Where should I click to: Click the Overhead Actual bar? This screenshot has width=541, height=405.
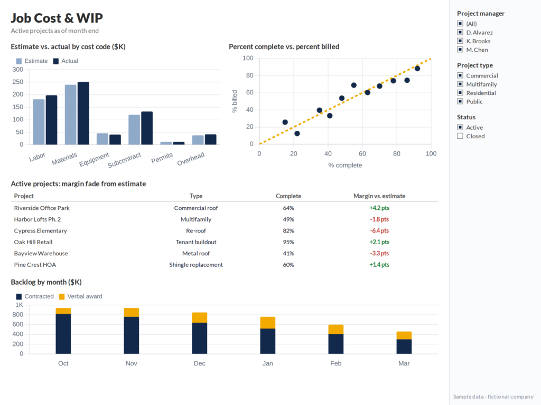pyautogui.click(x=210, y=139)
